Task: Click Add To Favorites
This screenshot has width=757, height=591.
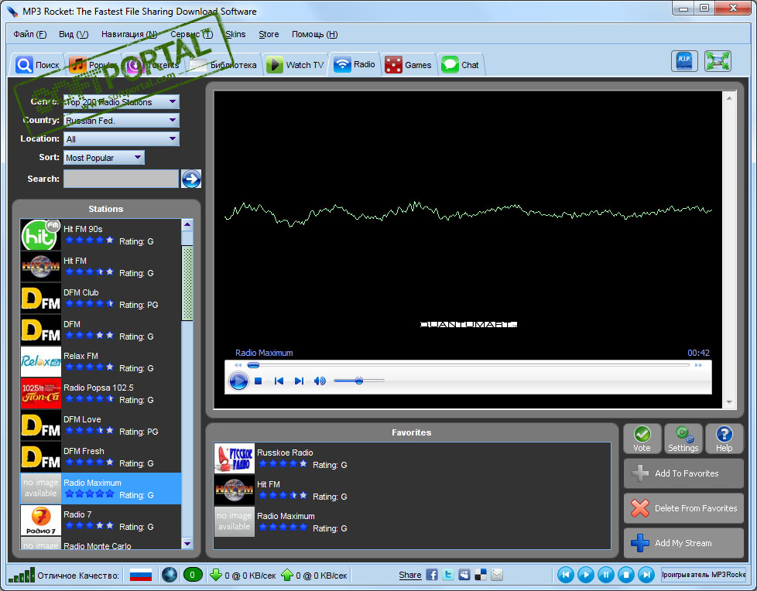Action: [x=683, y=473]
